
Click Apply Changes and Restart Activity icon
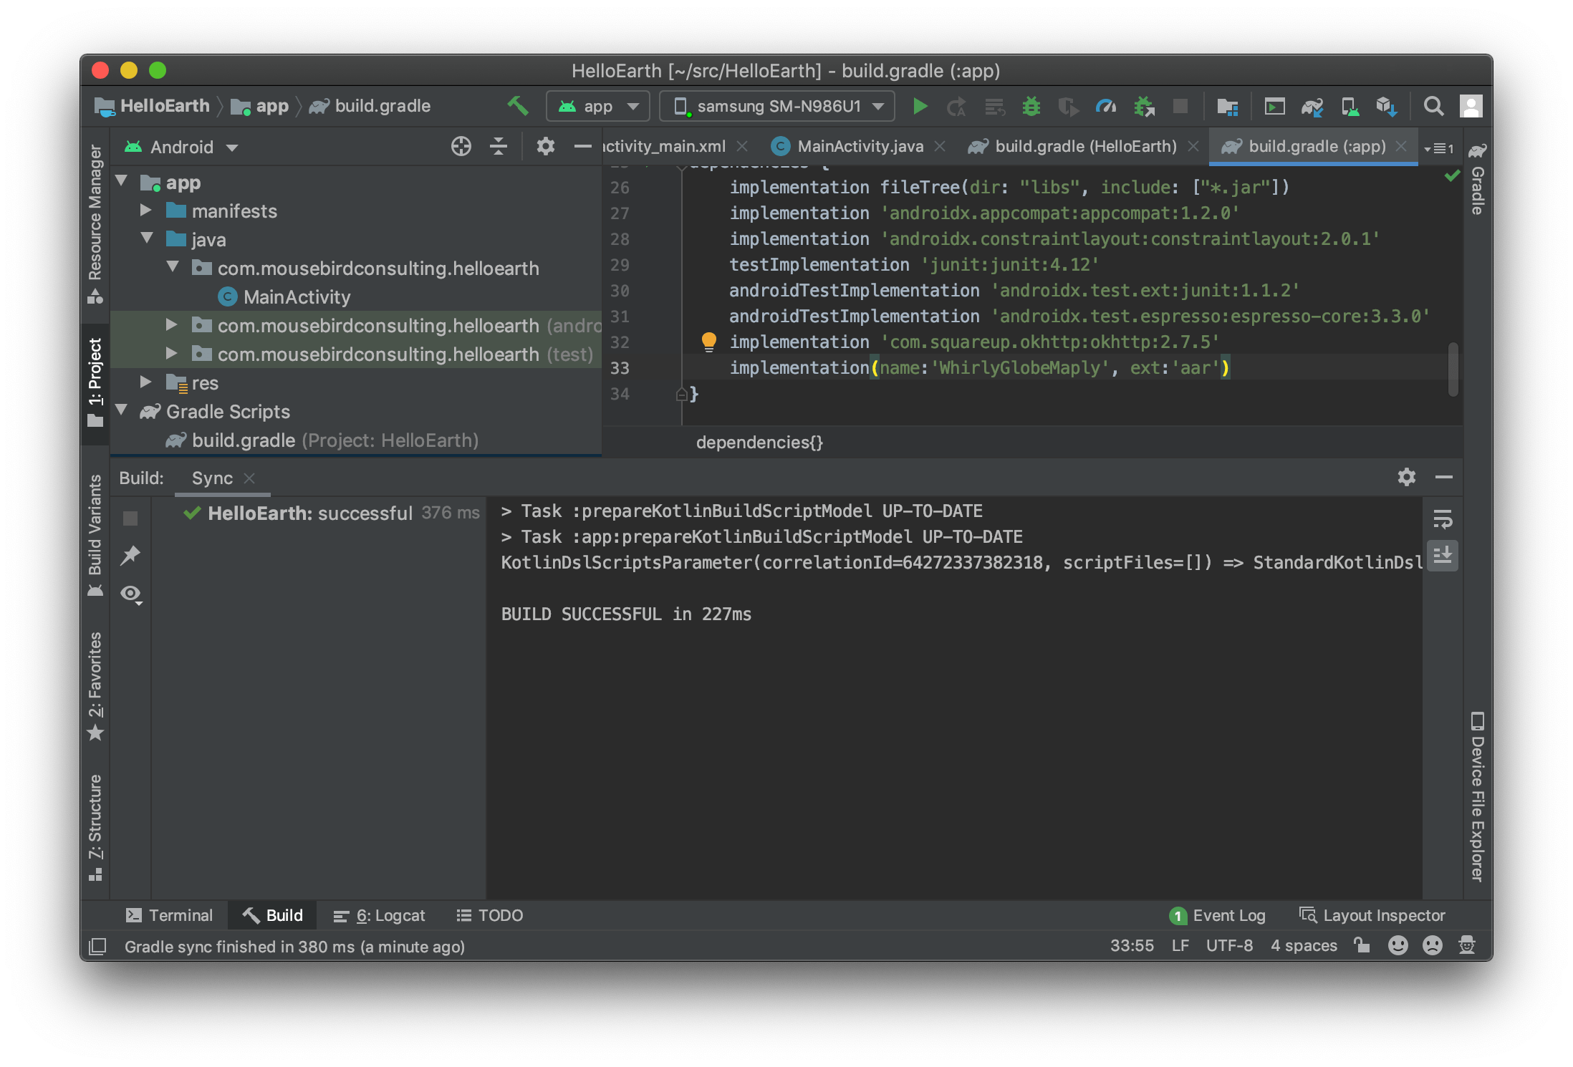click(x=956, y=107)
